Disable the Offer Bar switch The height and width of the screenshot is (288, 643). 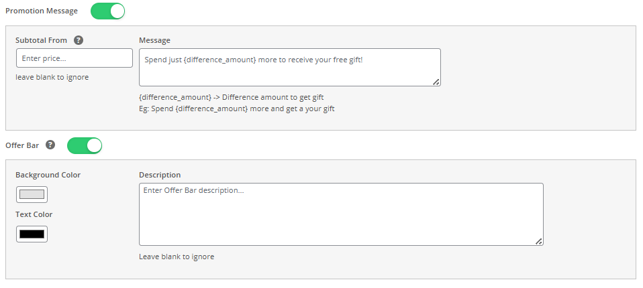(85, 145)
